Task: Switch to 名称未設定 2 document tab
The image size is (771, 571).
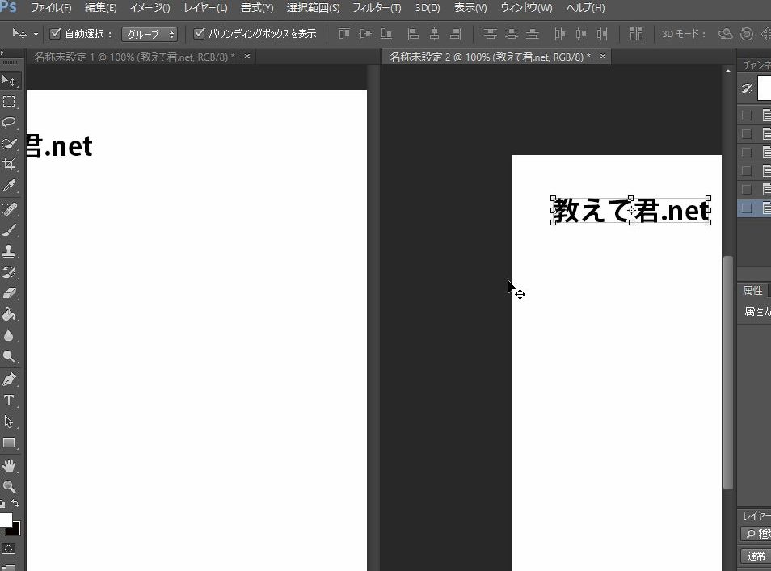Action: (491, 57)
